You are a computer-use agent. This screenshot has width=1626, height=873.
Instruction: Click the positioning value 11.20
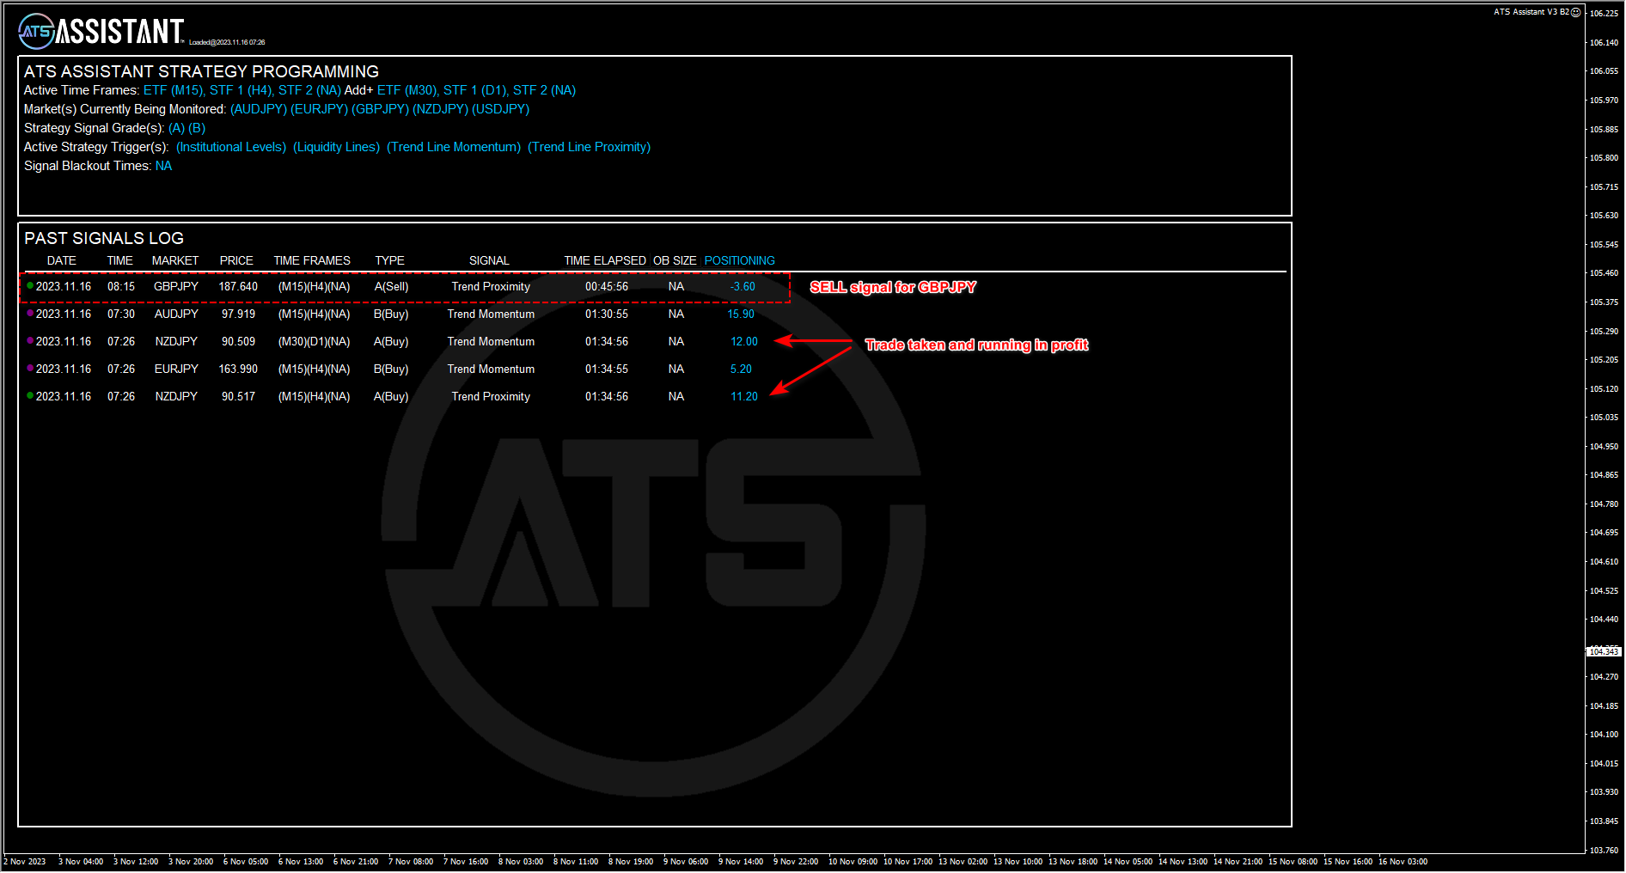[x=744, y=396]
